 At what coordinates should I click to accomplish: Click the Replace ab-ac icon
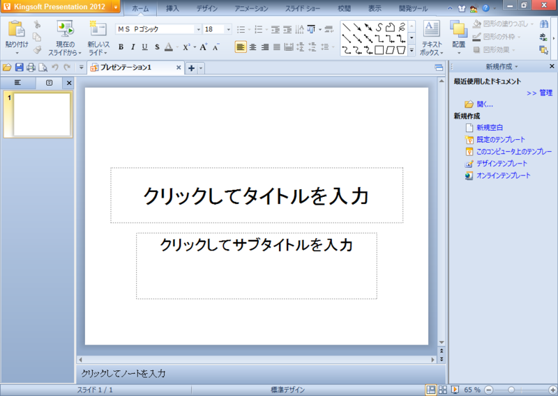[543, 37]
